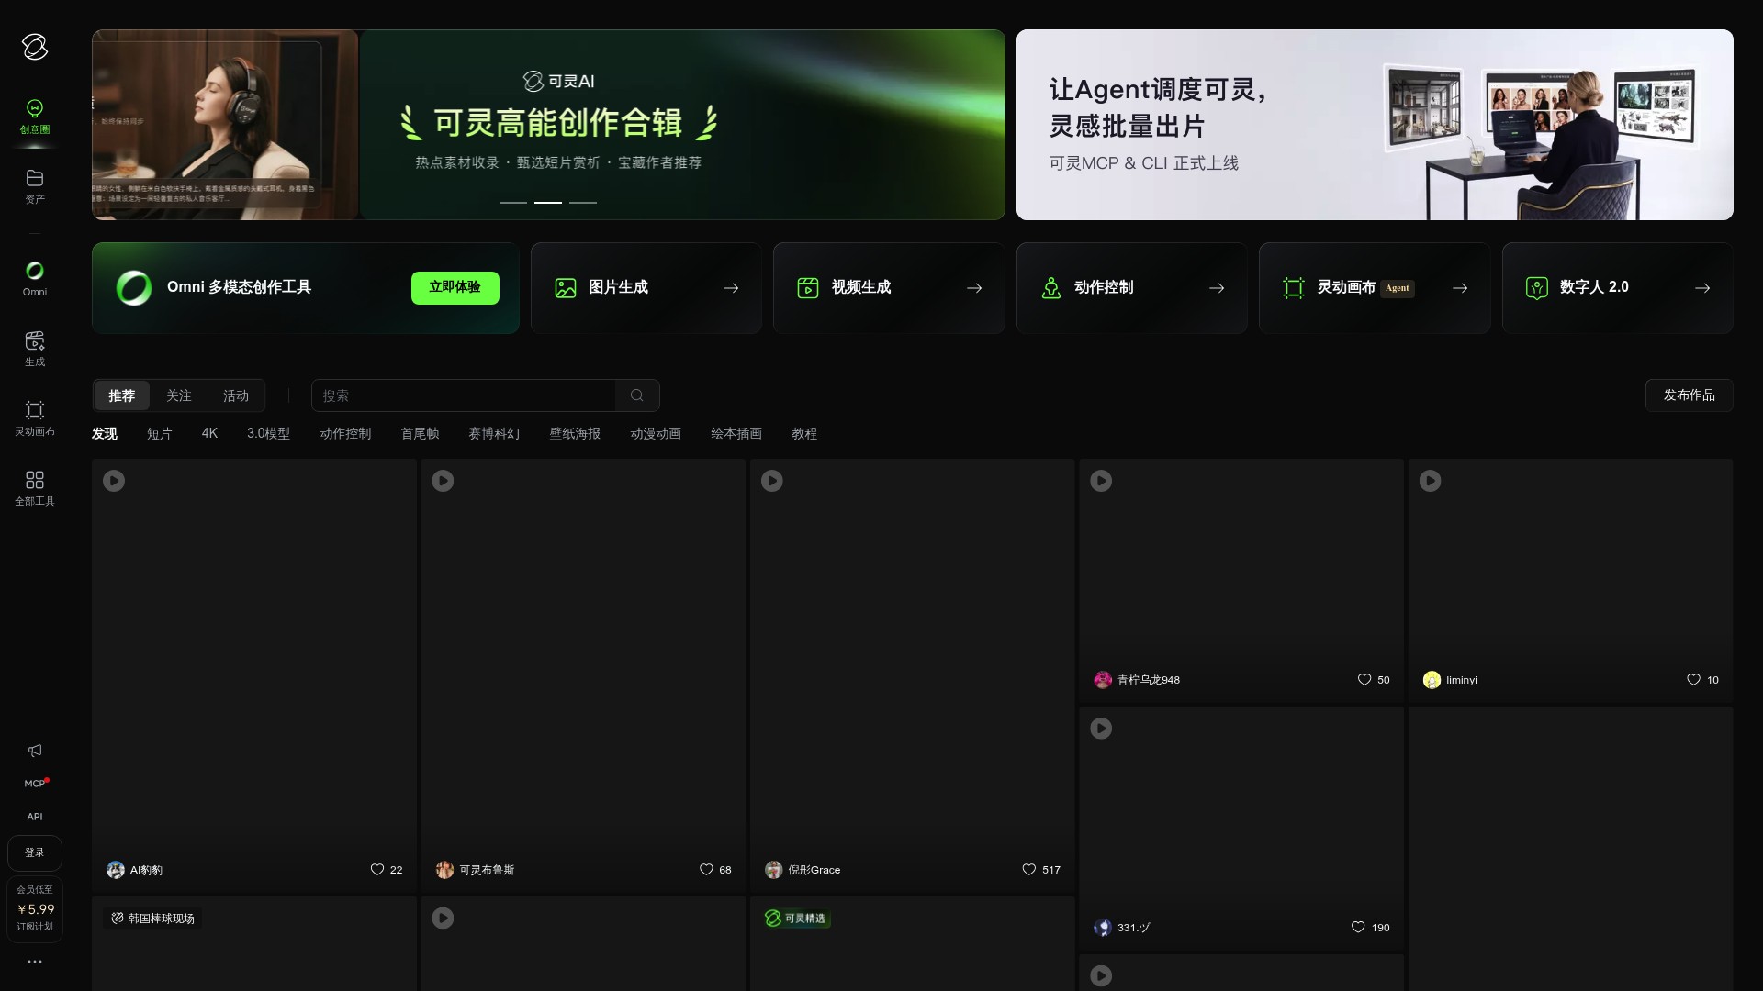The image size is (1763, 991).
Task: Open the MCP sidebar link
Action: click(35, 784)
